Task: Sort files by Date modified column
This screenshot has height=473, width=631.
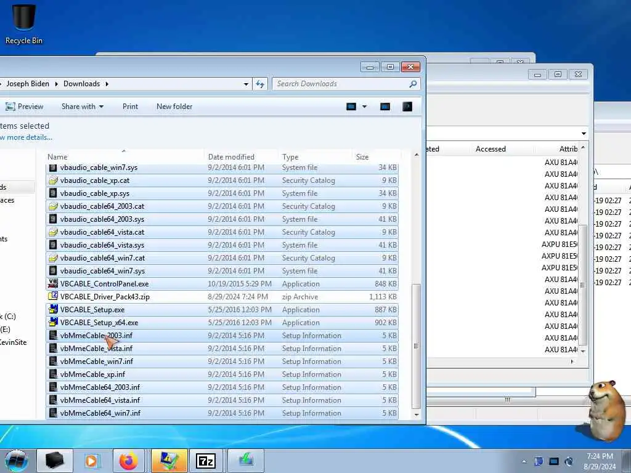Action: pos(242,157)
